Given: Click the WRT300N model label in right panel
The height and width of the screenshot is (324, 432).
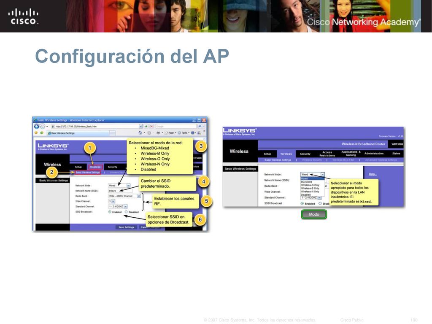Looking at the screenshot, I should (397, 144).
